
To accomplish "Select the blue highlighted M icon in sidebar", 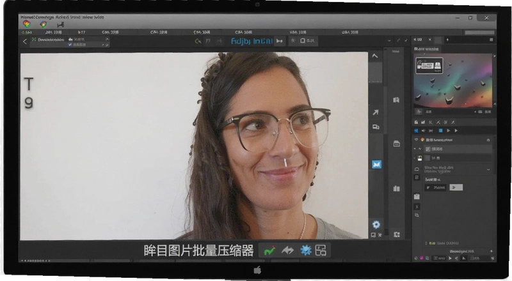I will pyautogui.click(x=376, y=165).
